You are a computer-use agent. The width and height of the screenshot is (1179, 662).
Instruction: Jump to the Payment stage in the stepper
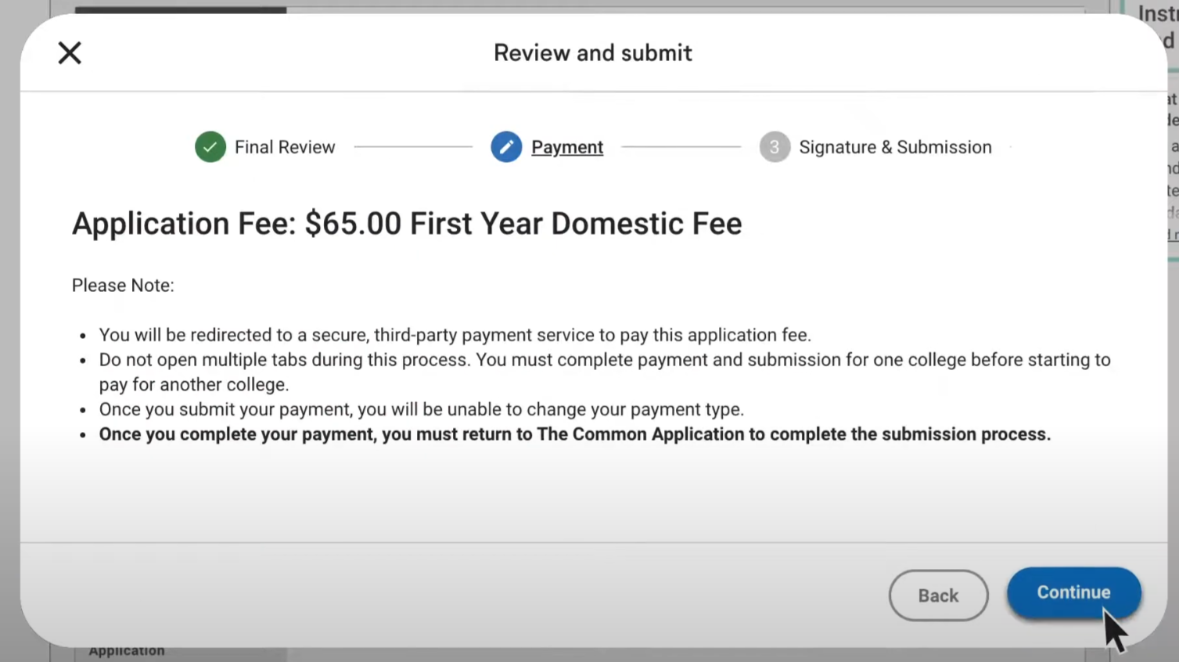(x=567, y=147)
